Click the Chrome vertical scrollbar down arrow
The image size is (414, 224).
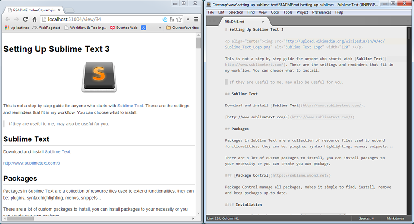[x=198, y=213]
